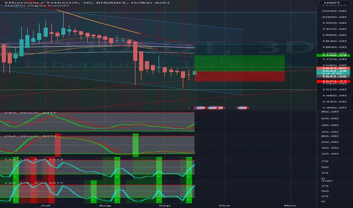Select the red 1573.77 stop-loss price label
The height and width of the screenshot is (208, 353).
[333, 82]
